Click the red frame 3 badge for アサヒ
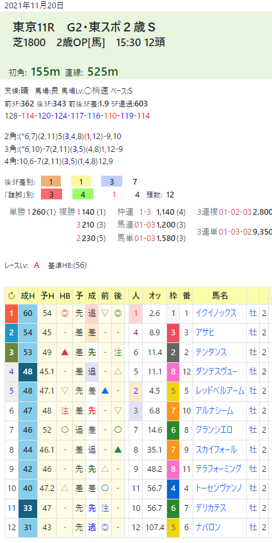272x543 pixels. click(173, 333)
